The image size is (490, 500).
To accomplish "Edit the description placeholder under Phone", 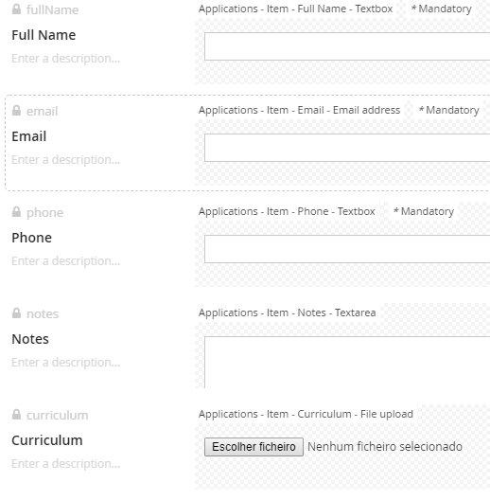I will pos(66,261).
